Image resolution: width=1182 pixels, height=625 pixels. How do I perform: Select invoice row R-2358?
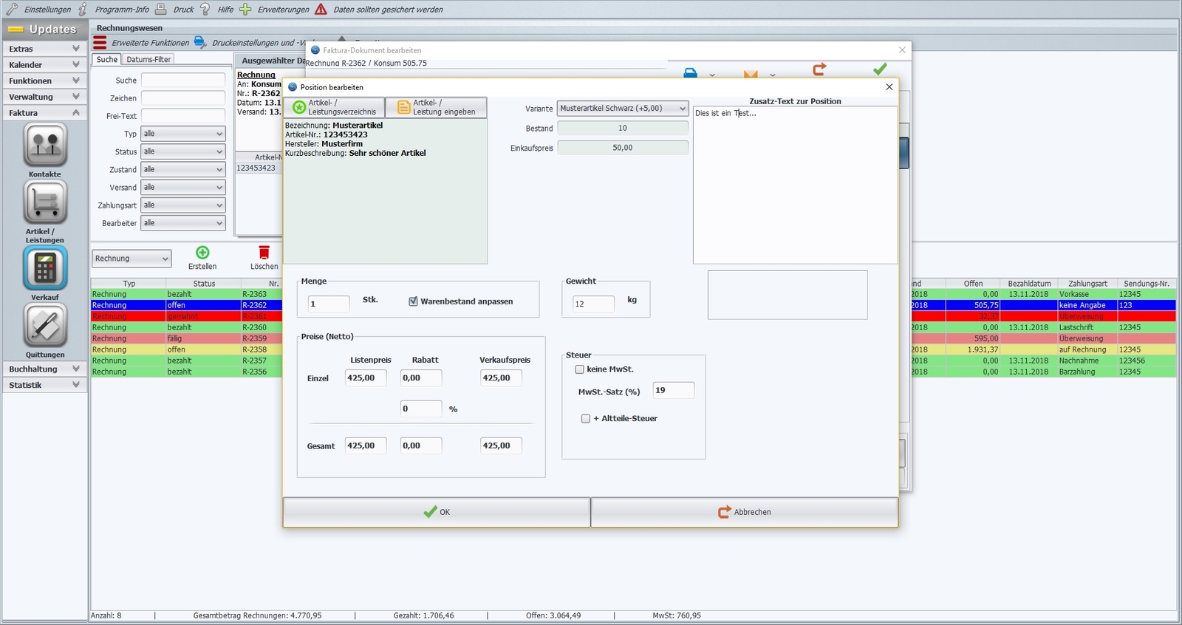click(186, 349)
